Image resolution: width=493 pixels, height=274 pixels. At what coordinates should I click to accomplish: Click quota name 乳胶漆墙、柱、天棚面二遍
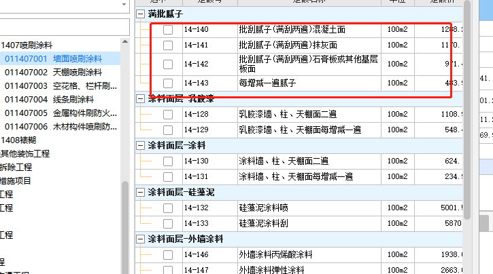pyautogui.click(x=288, y=114)
